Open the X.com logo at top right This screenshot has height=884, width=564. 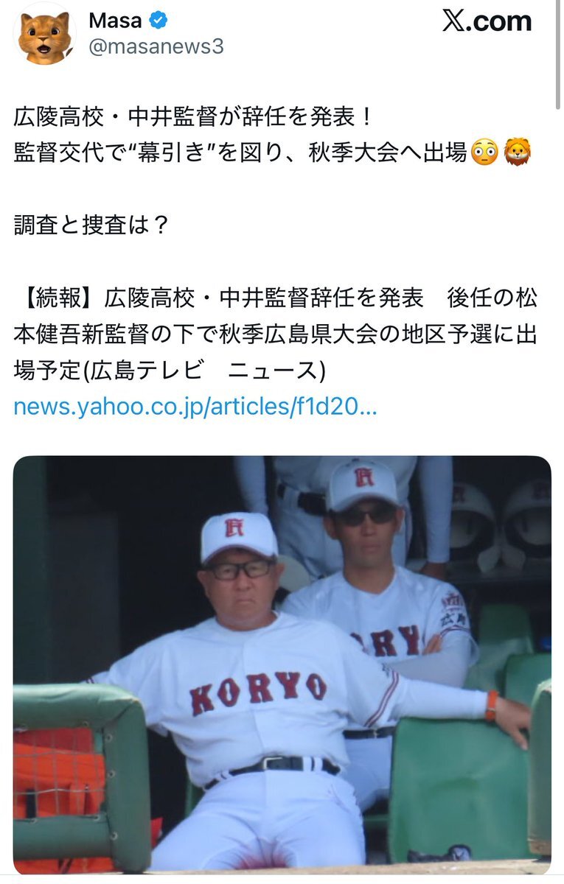[x=487, y=21]
